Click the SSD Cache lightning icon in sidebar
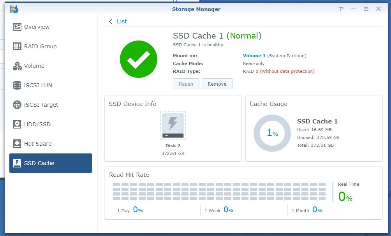The height and width of the screenshot is (236, 391). (x=17, y=163)
